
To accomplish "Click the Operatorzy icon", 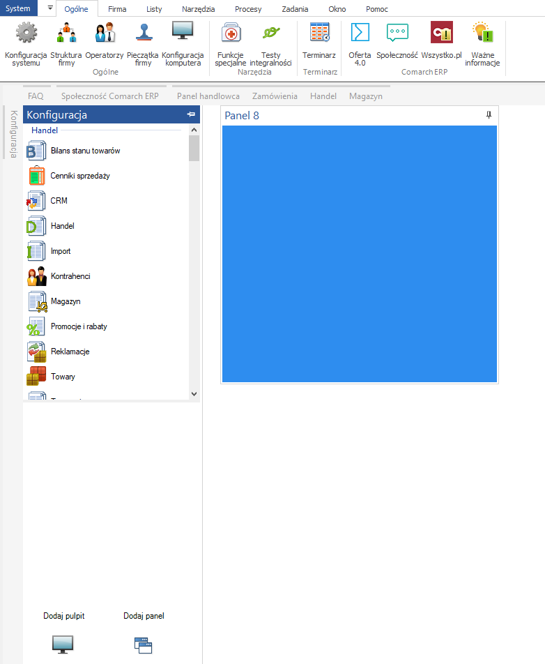I will (105, 33).
